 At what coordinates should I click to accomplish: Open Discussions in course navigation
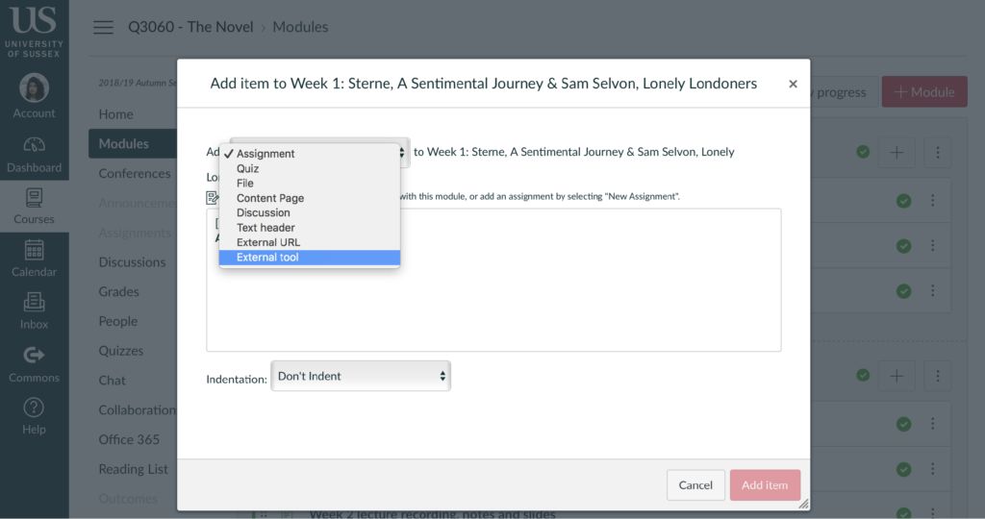(x=132, y=262)
